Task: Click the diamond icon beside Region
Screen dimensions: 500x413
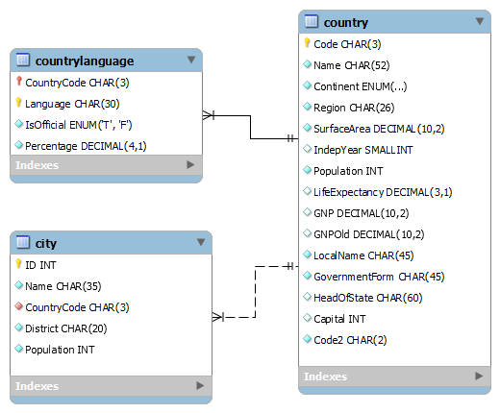Action: point(308,107)
